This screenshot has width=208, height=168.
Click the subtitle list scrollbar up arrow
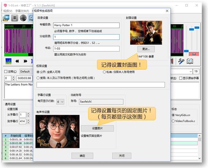click(x=199, y=136)
